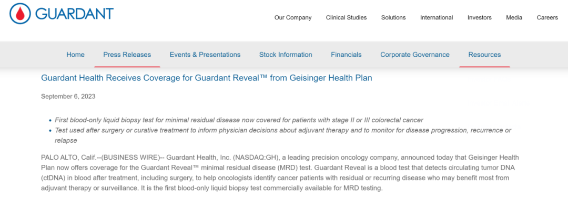
Task: View the Stock Information tab
Action: coord(286,55)
